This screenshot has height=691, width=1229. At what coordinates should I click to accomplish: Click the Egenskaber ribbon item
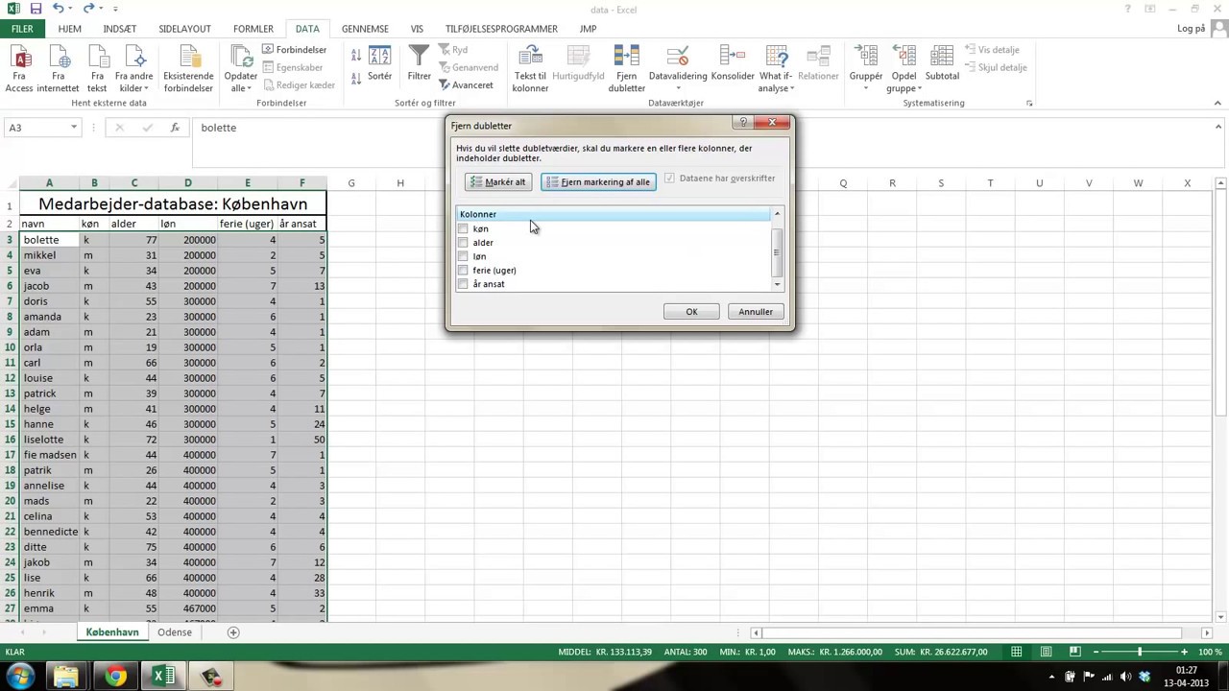292,68
